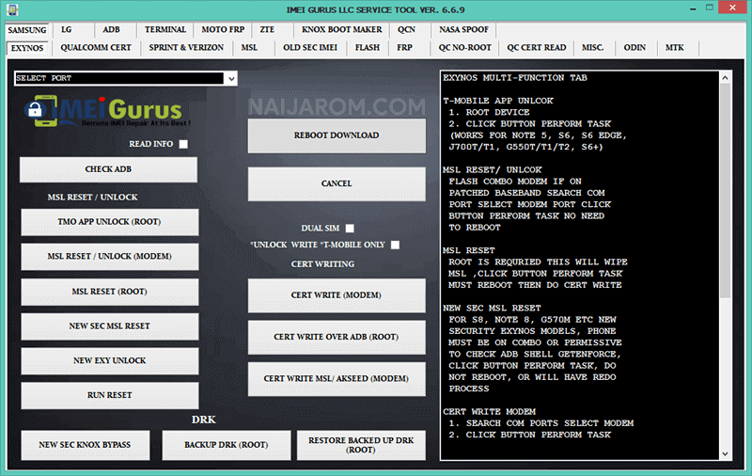The width and height of the screenshot is (752, 476).
Task: Open the FLASH sub-tab
Action: 368,48
